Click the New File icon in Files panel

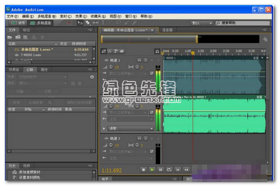pos(26,37)
